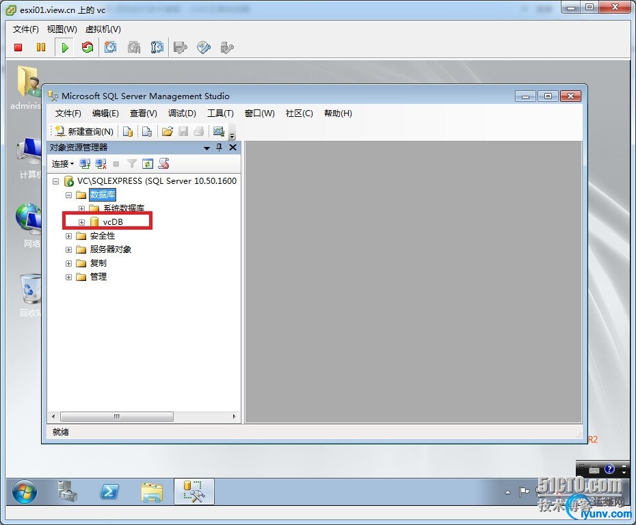Click the Connect Object Explorer icon
Viewport: 636px width, 525px height.
(85, 164)
